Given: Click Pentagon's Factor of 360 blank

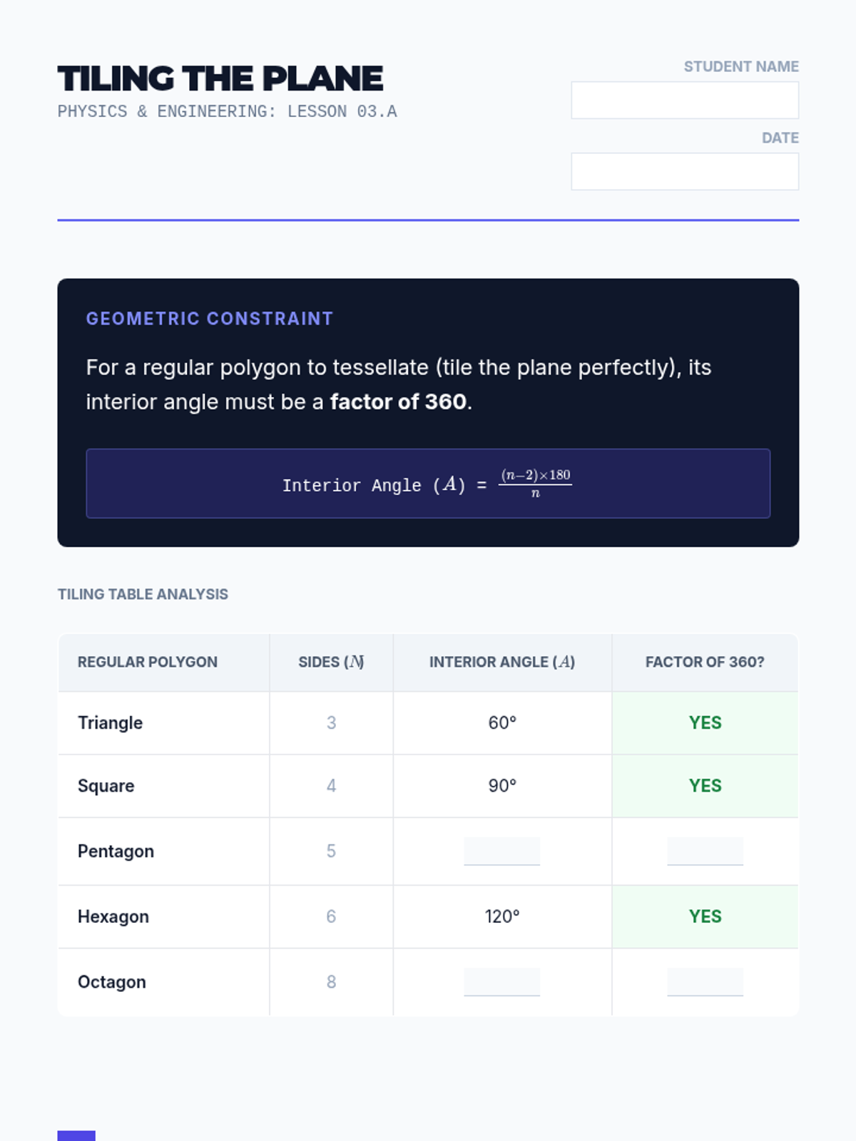Looking at the screenshot, I should pyautogui.click(x=705, y=851).
